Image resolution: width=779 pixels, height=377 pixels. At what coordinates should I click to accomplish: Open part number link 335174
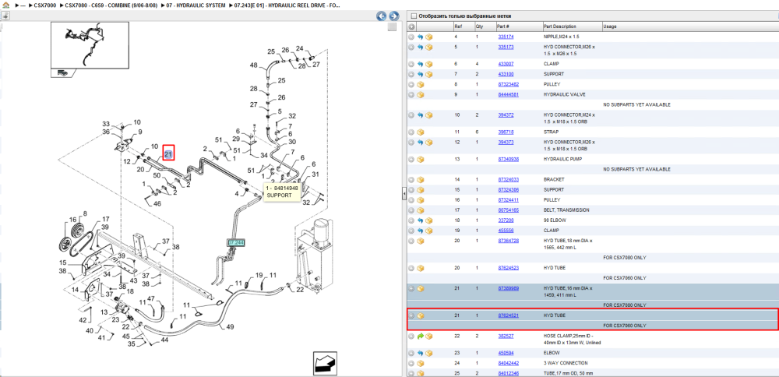(x=506, y=37)
